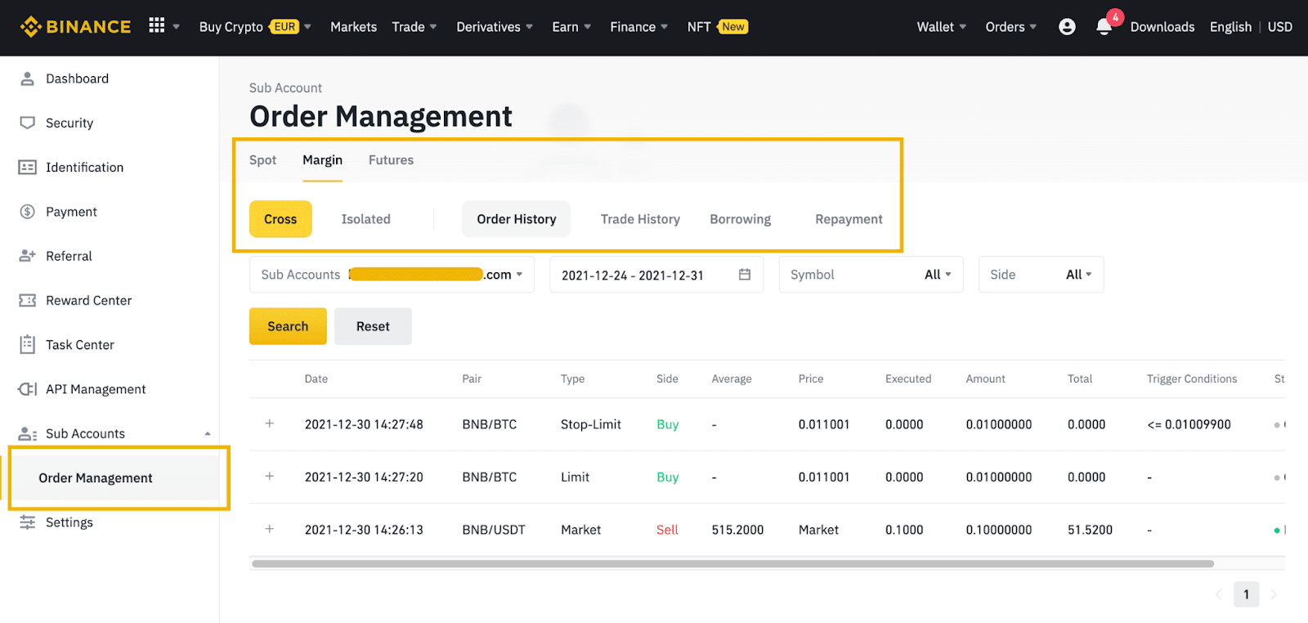1308x623 pixels.
Task: Open the apps grid menu icon
Action: coord(157,26)
